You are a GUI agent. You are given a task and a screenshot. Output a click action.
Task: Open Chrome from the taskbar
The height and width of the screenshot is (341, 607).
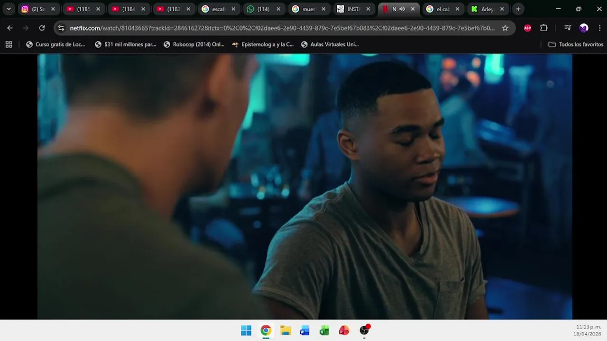[x=266, y=331]
